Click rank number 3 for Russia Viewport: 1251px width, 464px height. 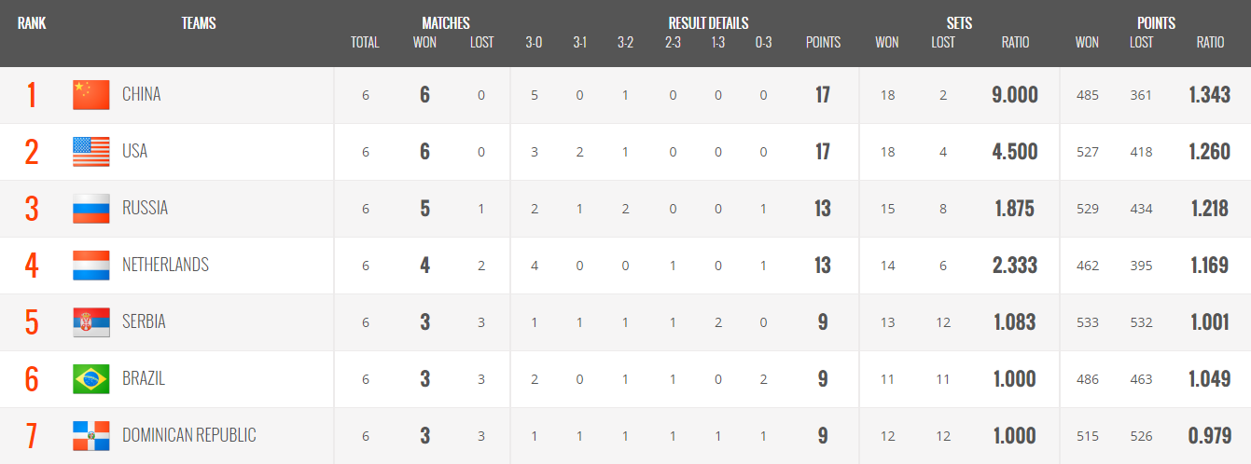tap(32, 209)
